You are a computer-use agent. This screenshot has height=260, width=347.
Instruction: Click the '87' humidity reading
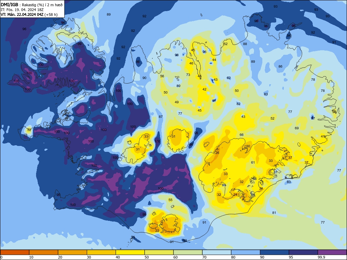click(161, 117)
